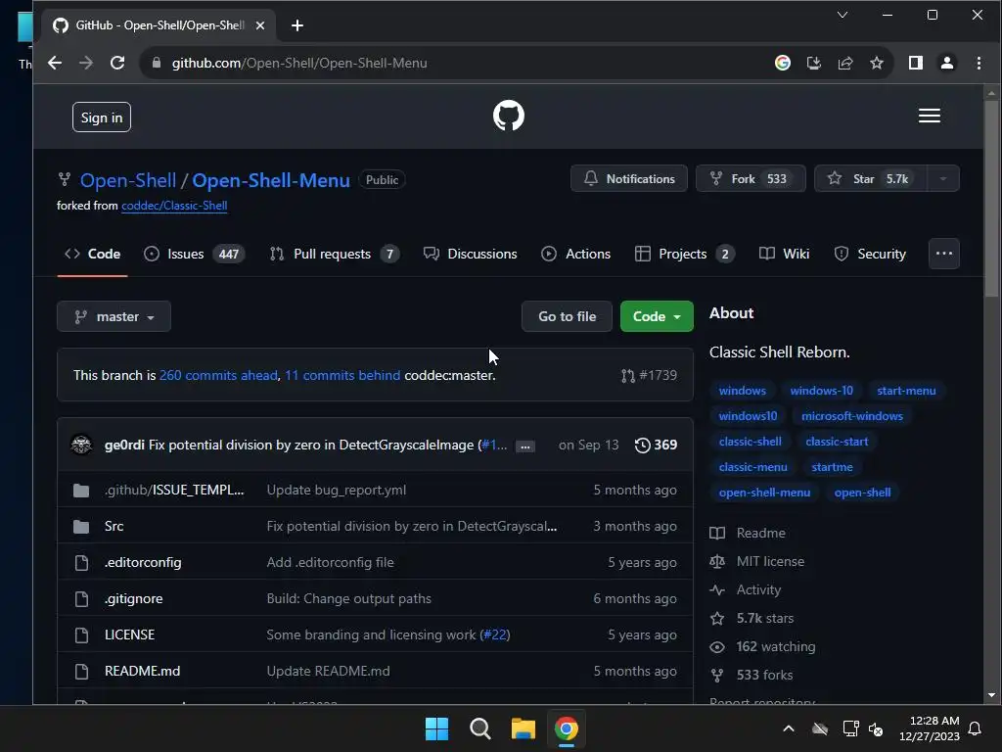Open the Windows Start button
The height and width of the screenshot is (752, 1002).
[x=437, y=728]
